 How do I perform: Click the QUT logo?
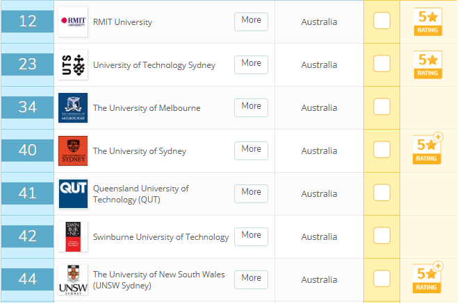[73, 194]
